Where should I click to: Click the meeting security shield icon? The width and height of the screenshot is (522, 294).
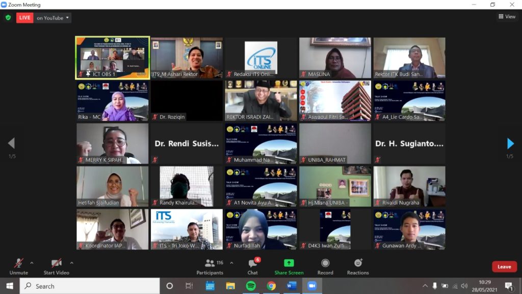pyautogui.click(x=8, y=17)
